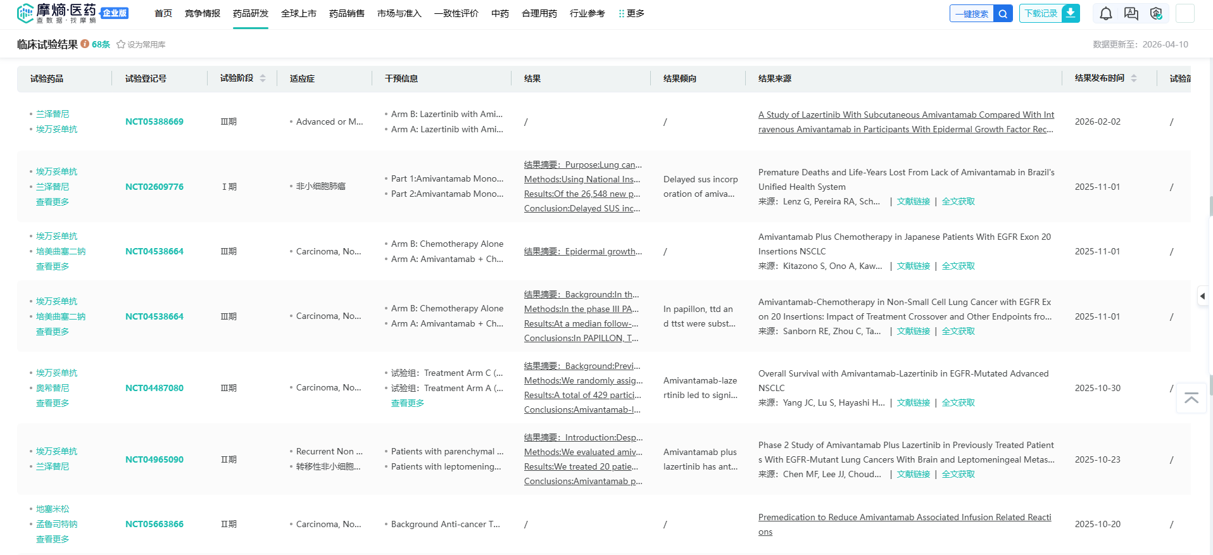Viewport: 1213px width, 555px height.
Task: Click the 一键搜索 search box
Action: (x=972, y=13)
